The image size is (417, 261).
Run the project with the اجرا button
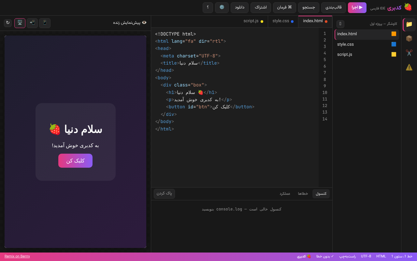pos(357,8)
